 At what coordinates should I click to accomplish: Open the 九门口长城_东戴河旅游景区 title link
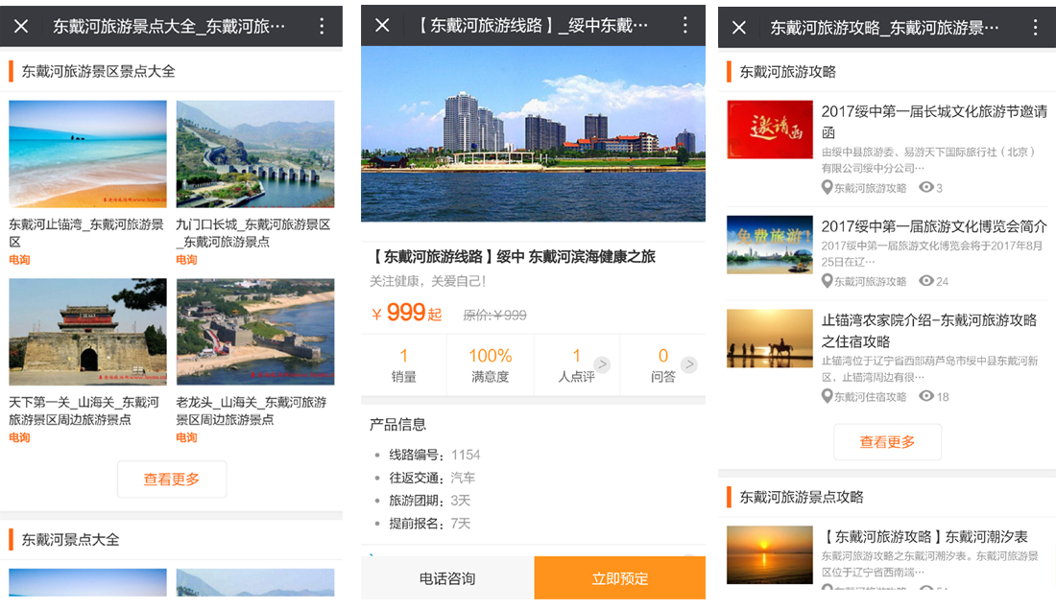point(253,233)
